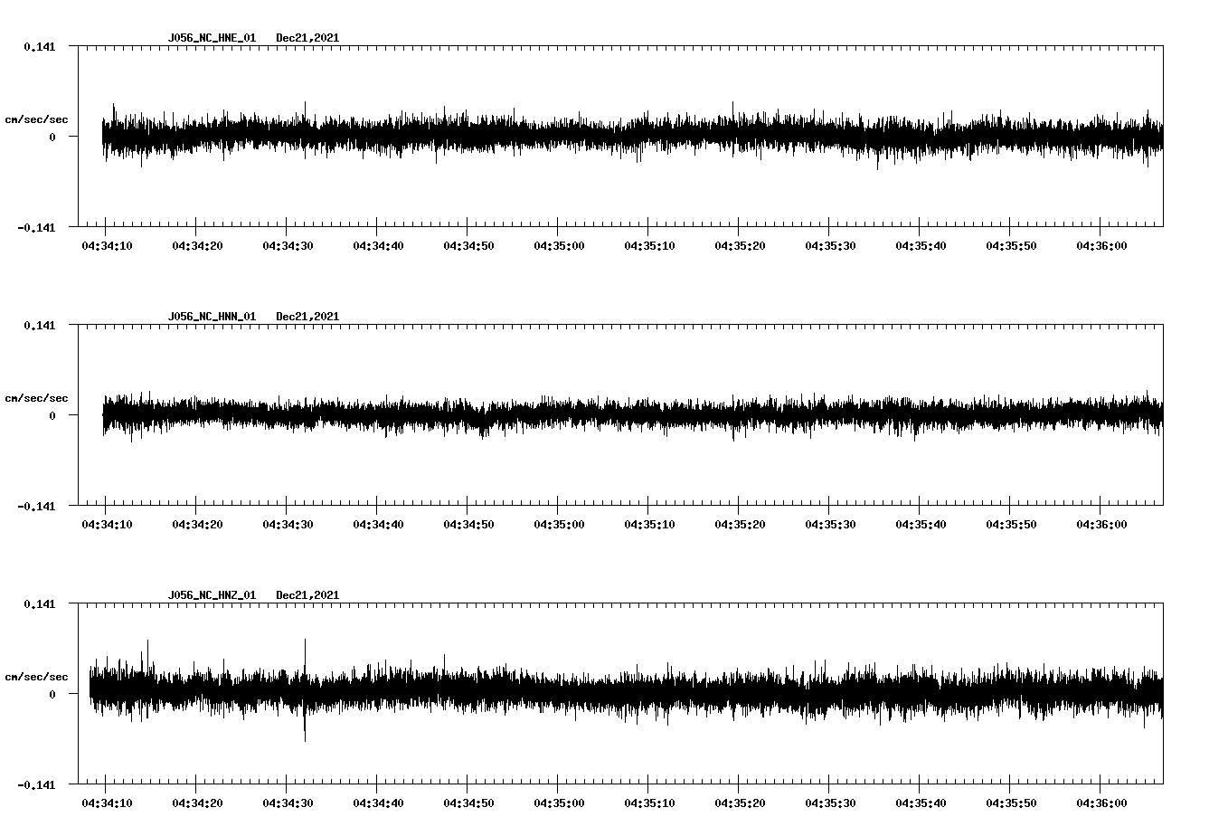This screenshot has height=836, width=1228.
Task: Click the 0.141 upper limit on HNZ plot
Action: click(x=40, y=603)
